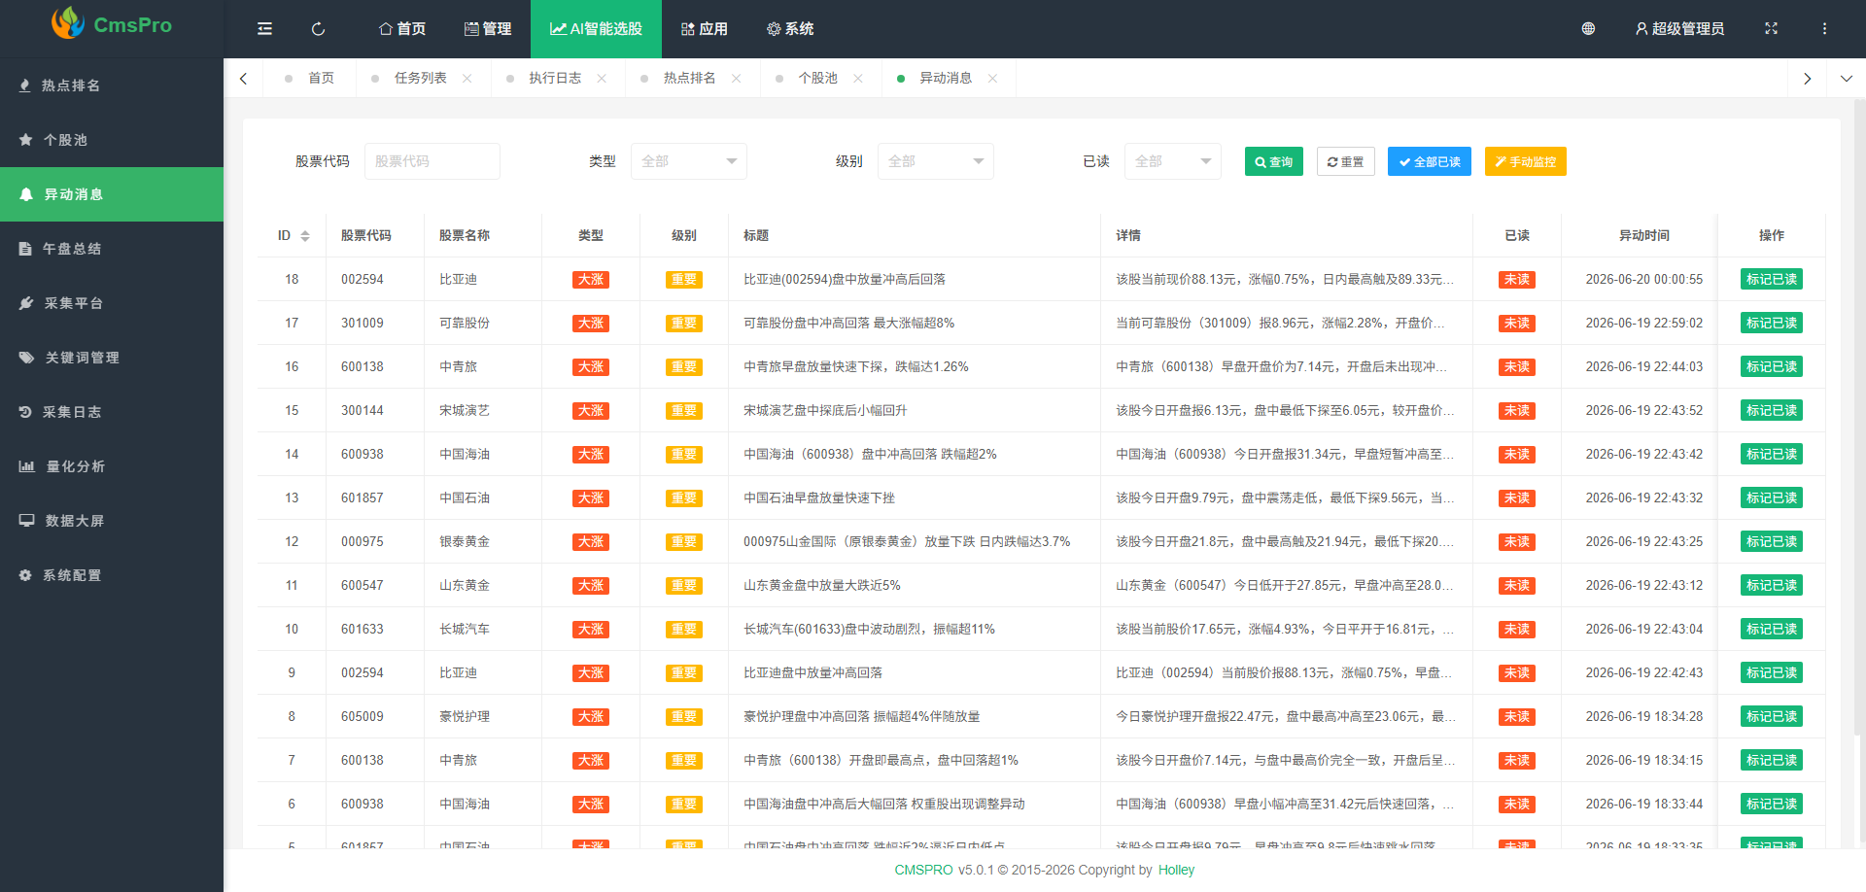Click title 山东黄金盘中放量大跌近5%
This screenshot has width=1866, height=892.
822,586
